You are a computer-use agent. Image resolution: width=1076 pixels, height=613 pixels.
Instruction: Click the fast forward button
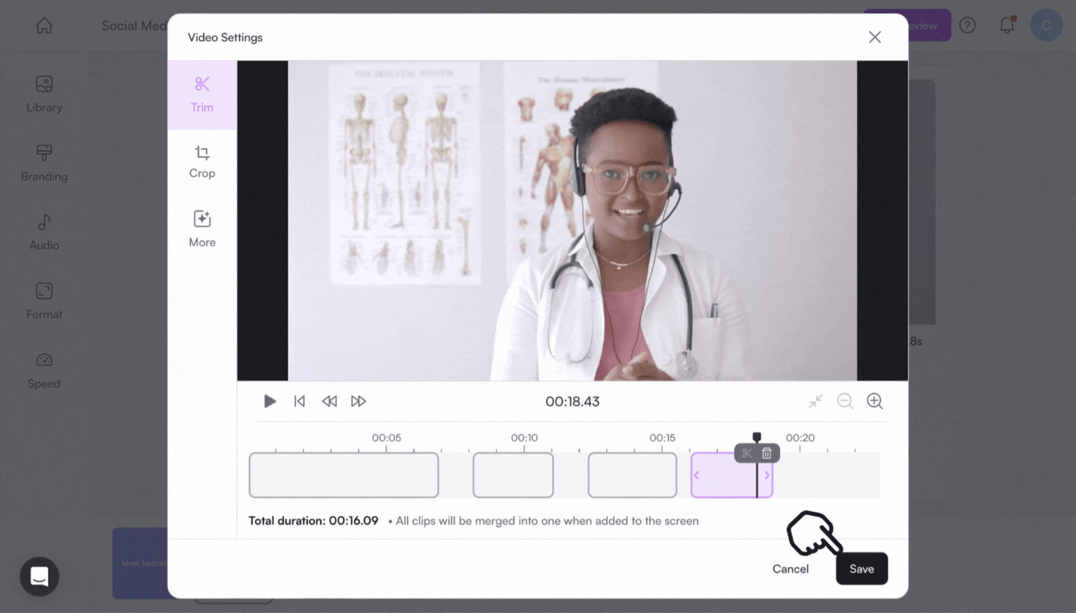coord(359,401)
